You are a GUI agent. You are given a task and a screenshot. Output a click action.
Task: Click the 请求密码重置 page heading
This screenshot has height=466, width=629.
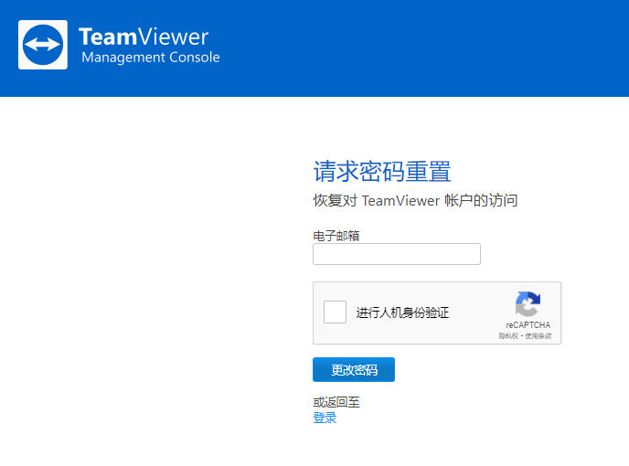pos(382,171)
